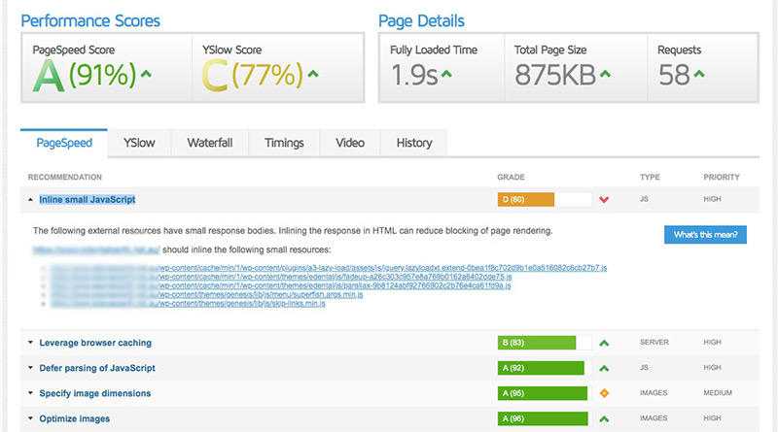This screenshot has height=432, width=778.
Task: Collapse the Inline small JavaScript recommendation
Action: coord(30,200)
